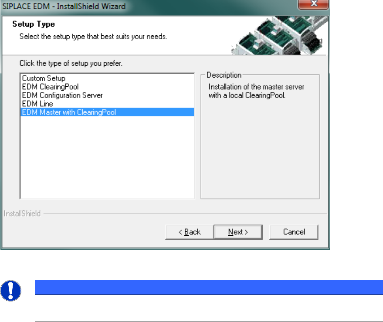This screenshot has height=322, width=383.
Task: Return to the previous page with Back
Action: coord(189,232)
